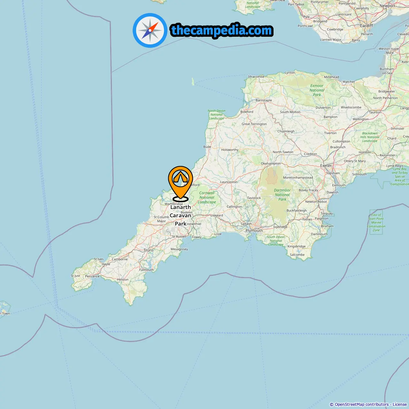Click the Lundy island on the map

(x=193, y=82)
